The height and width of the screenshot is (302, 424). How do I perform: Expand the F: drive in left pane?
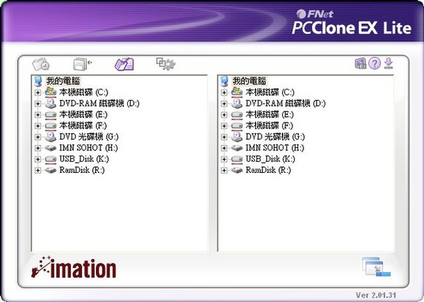[37, 126]
